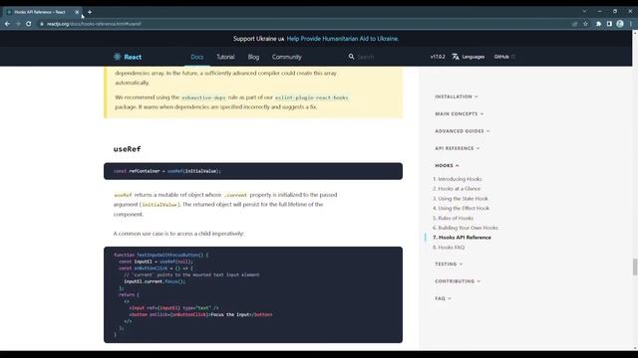This screenshot has height=358, width=638.
Task: Click the 'Focus the input' button code line
Action: click(x=200, y=314)
